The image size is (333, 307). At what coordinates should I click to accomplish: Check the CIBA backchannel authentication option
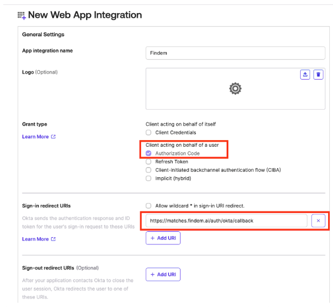[149, 170]
